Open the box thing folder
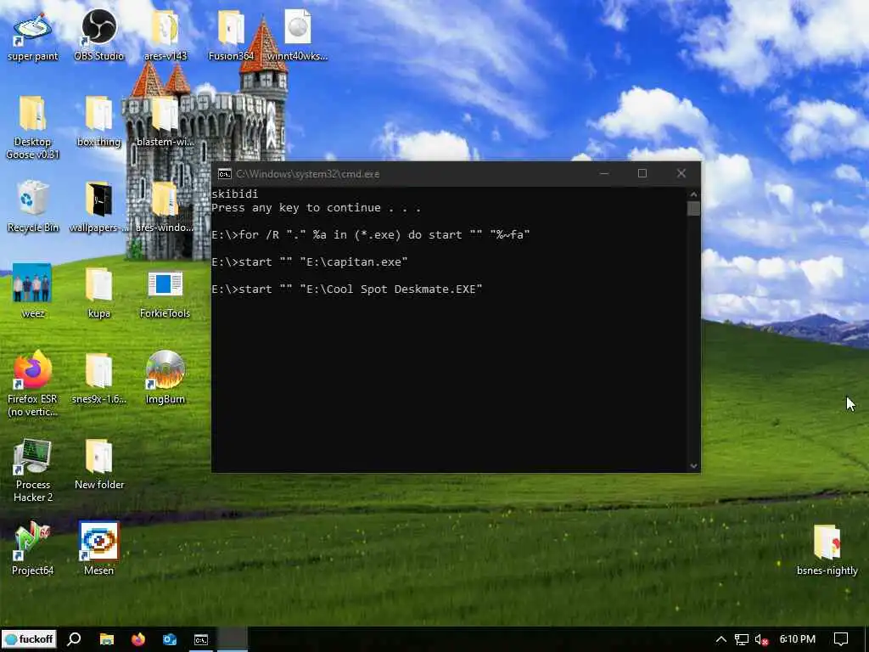 (98, 122)
